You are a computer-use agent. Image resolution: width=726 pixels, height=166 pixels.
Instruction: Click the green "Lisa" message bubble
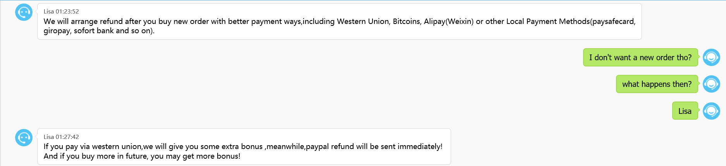[685, 111]
